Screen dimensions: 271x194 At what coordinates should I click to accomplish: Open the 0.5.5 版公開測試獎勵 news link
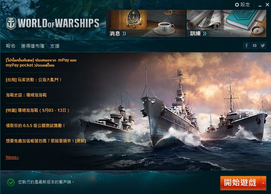point(35,126)
